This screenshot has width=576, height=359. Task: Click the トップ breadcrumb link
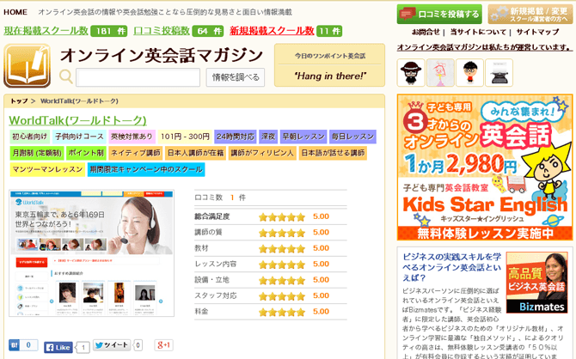pyautogui.click(x=19, y=101)
